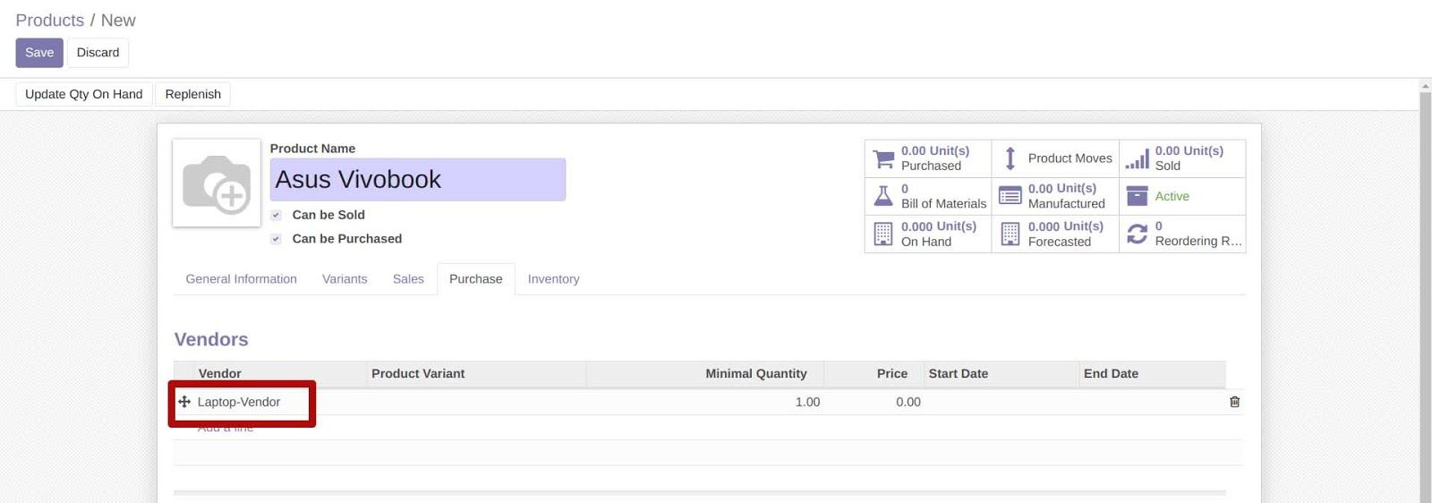This screenshot has width=1432, height=503.
Task: Click the Manufactured list icon
Action: tap(1010, 196)
